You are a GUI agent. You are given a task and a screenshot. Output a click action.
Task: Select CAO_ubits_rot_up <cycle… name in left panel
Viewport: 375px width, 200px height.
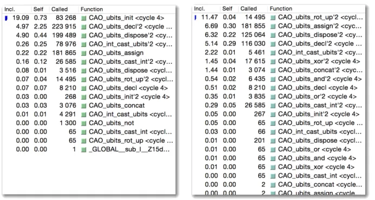(x=131, y=141)
